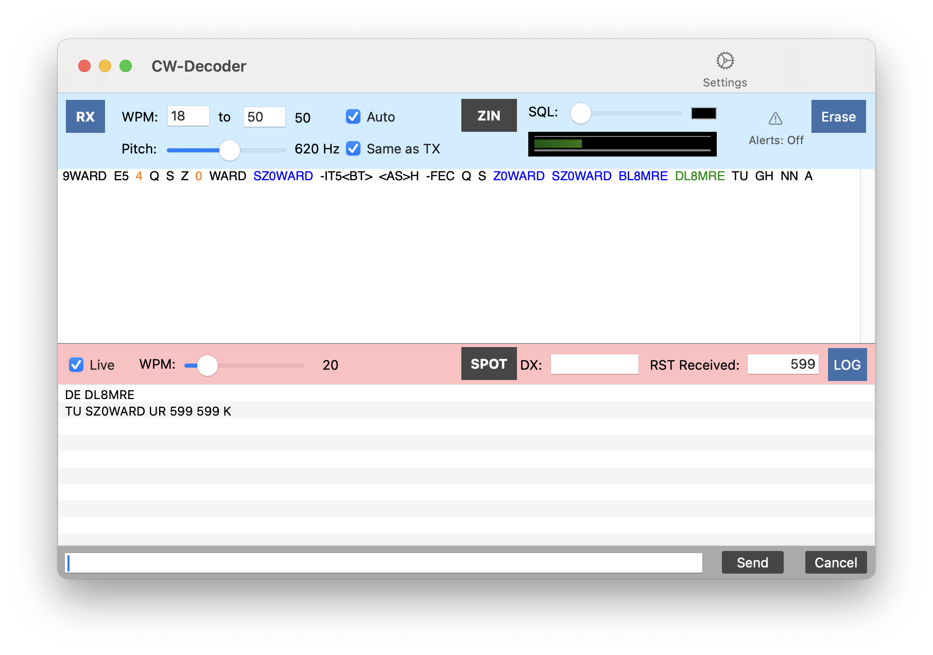This screenshot has height=655, width=933.
Task: Toggle the RX receive button
Action: click(85, 116)
